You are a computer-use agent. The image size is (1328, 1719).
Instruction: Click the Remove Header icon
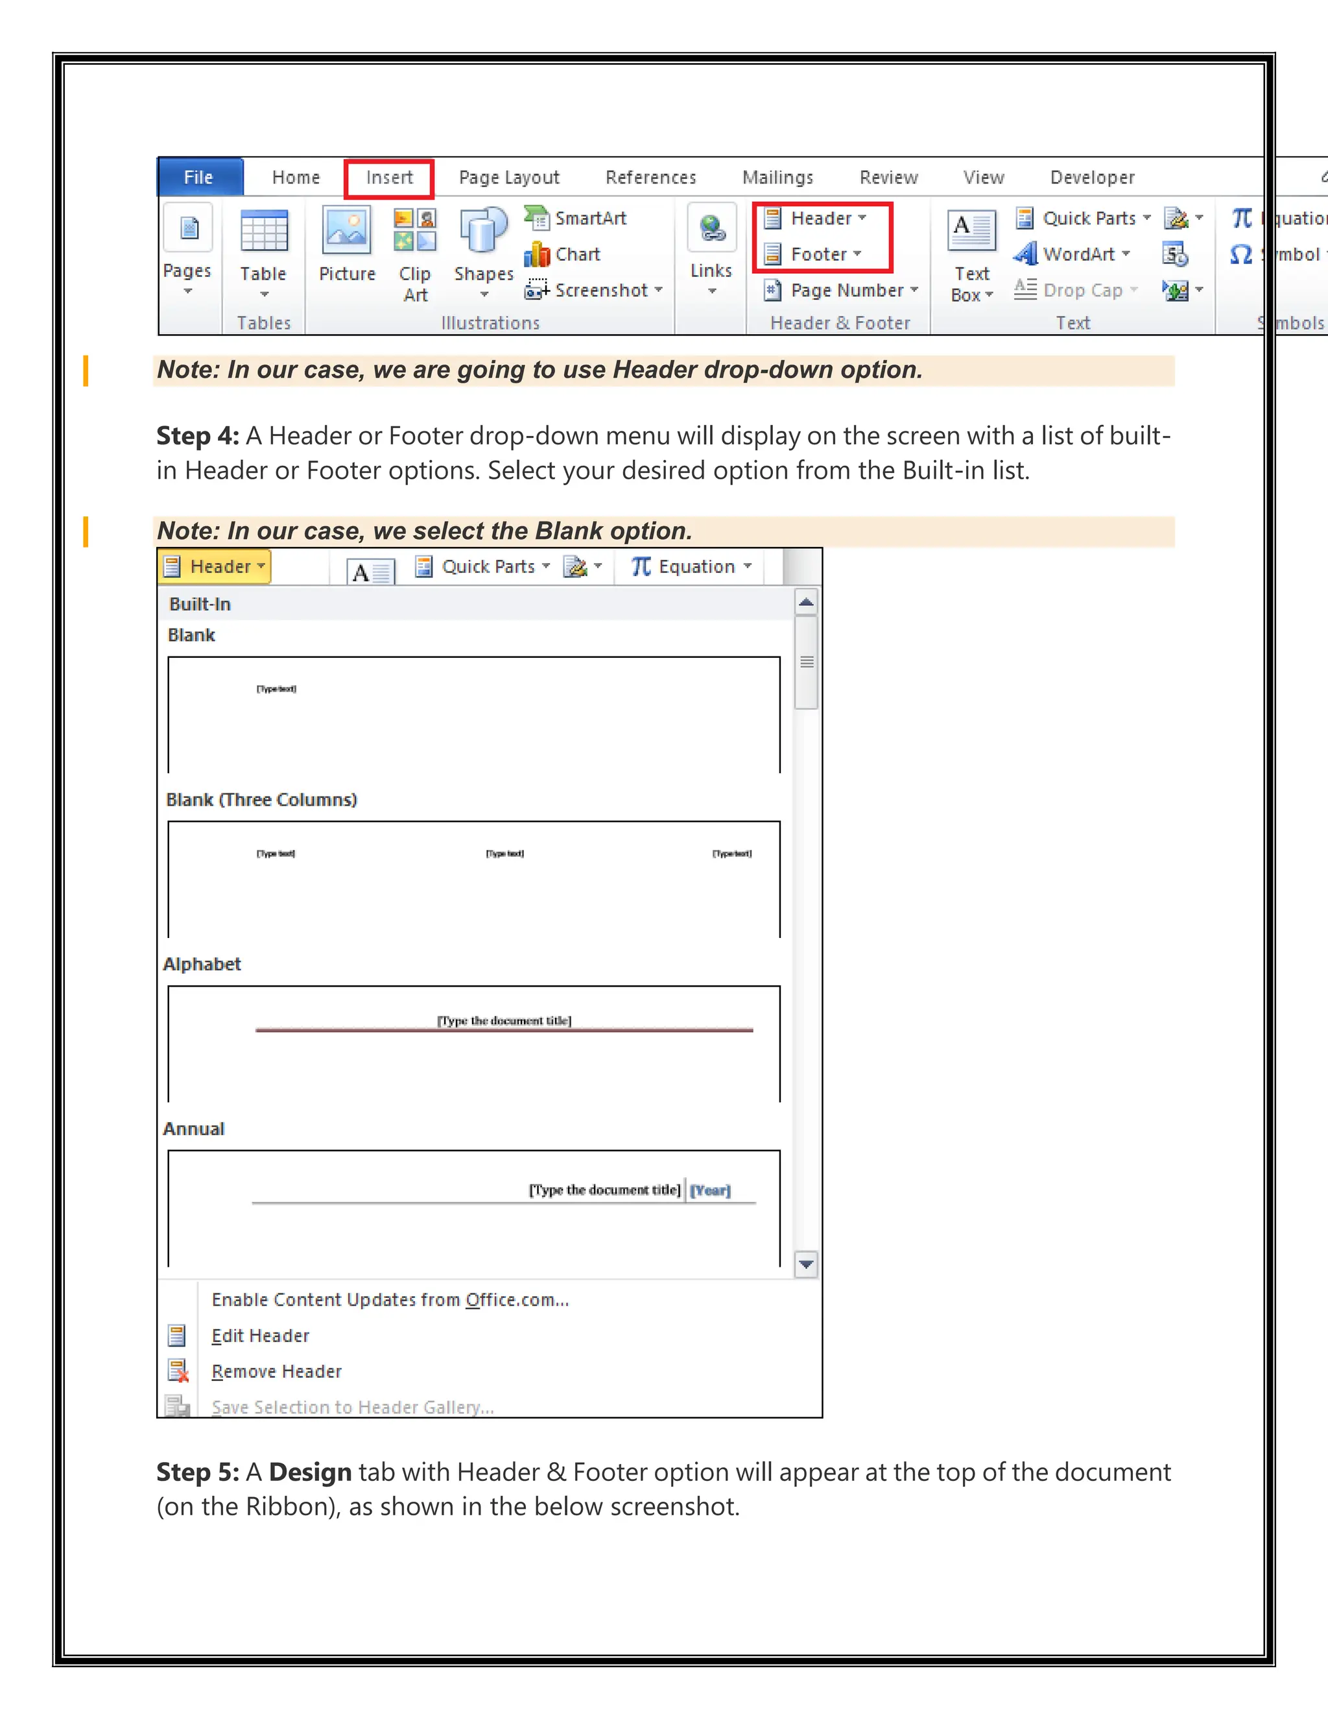click(x=178, y=1371)
